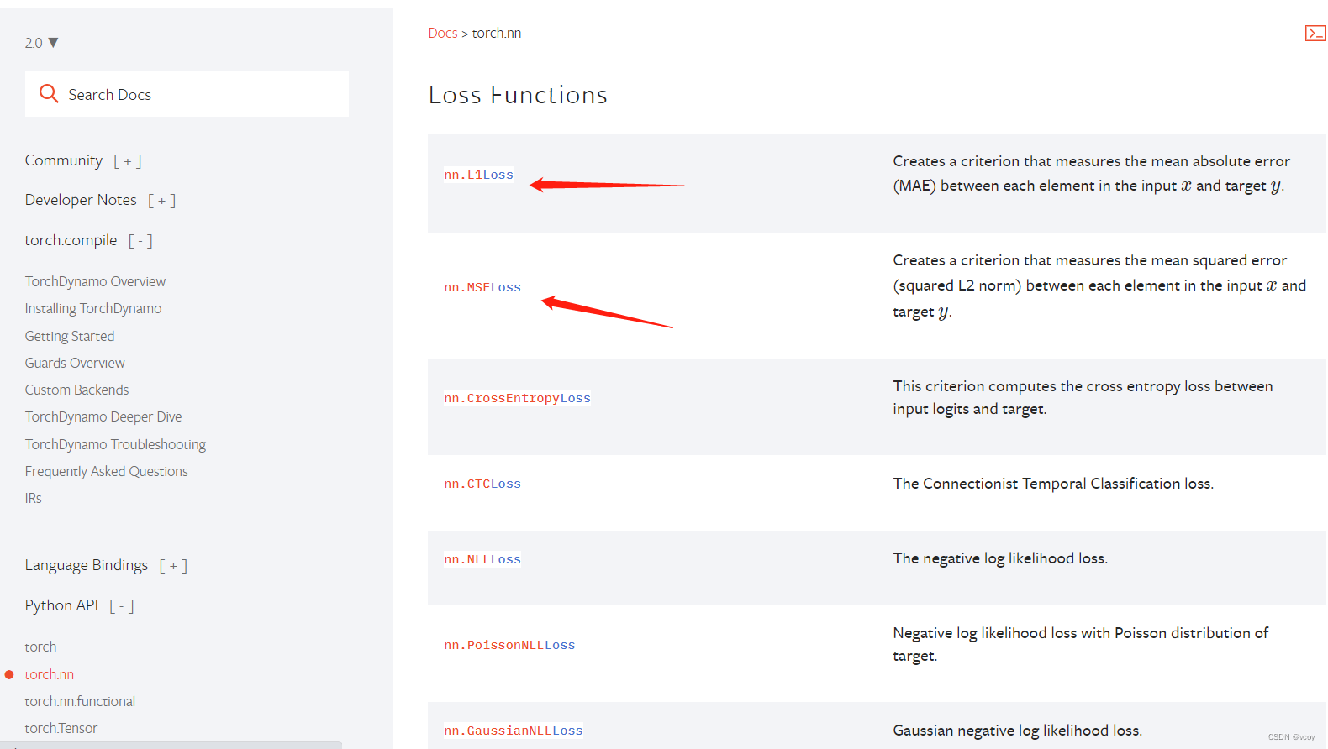Open TorchDynamo Overview page
The width and height of the screenshot is (1328, 749).
coord(95,281)
